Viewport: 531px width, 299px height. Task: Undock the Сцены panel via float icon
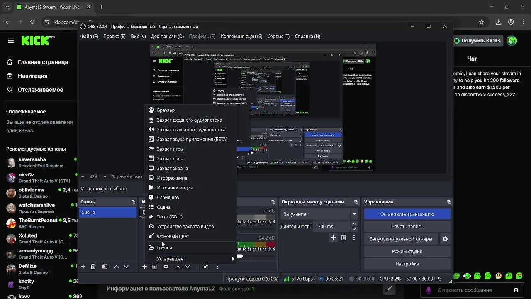coord(133,202)
